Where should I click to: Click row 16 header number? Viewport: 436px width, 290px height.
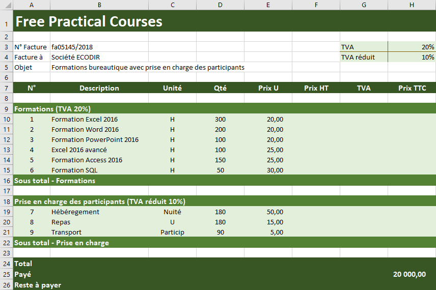pyautogui.click(x=6, y=181)
